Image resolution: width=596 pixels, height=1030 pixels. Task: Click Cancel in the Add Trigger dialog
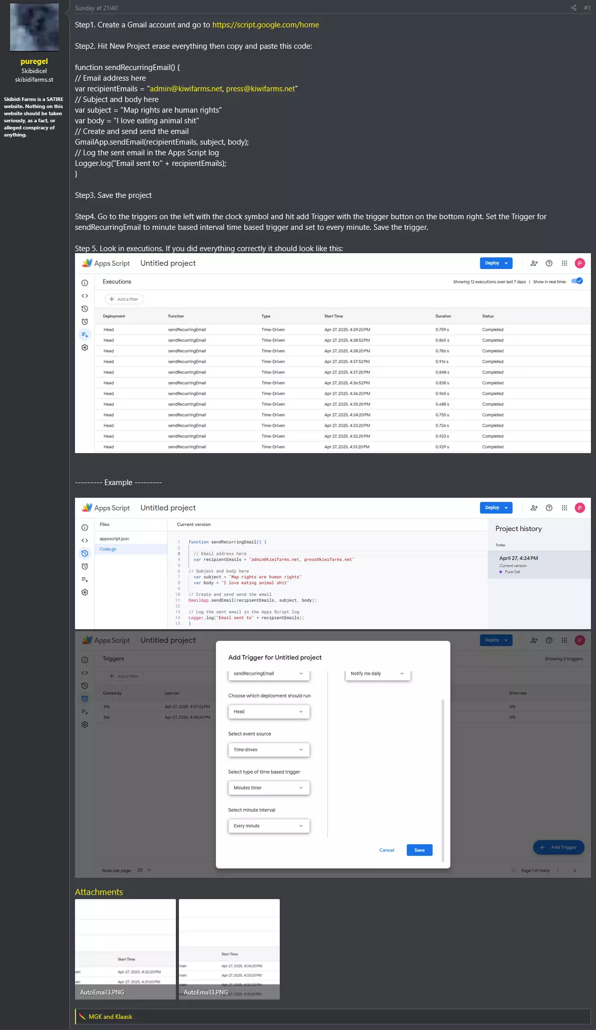[x=387, y=850]
